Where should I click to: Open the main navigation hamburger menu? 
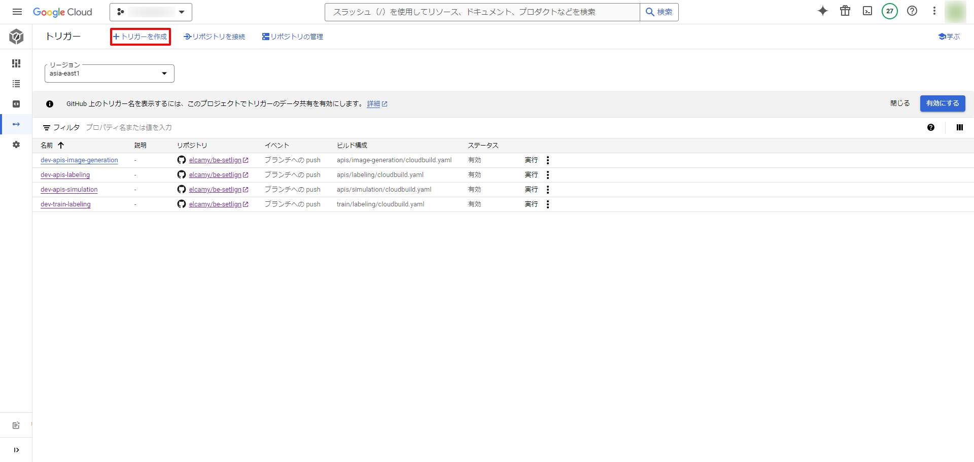click(x=17, y=12)
